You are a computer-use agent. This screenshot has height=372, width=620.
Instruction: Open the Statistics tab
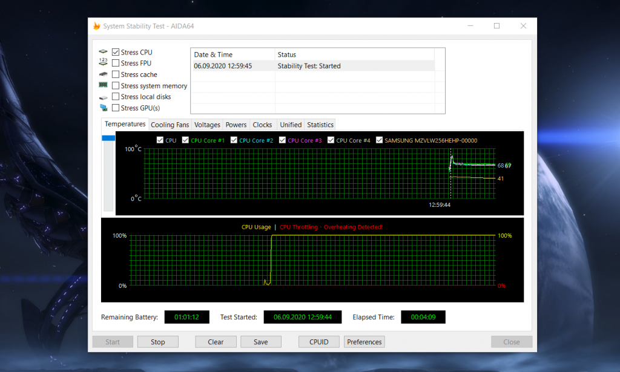[x=320, y=125]
